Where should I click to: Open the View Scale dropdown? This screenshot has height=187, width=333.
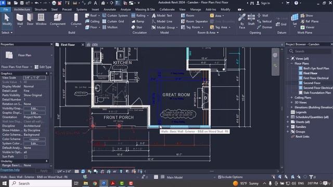tap(34, 78)
